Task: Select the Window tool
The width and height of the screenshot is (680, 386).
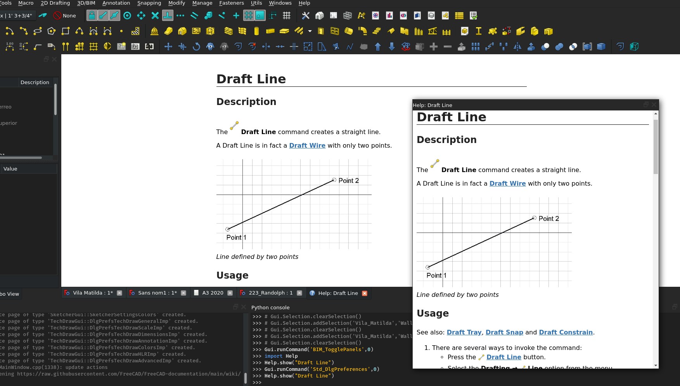Action: click(x=335, y=31)
